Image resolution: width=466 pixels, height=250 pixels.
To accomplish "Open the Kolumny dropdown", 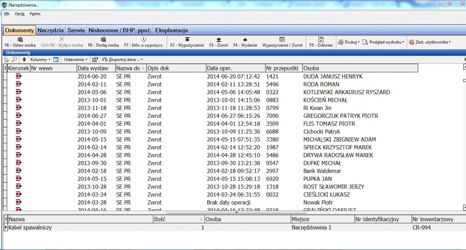I will coord(40,59).
